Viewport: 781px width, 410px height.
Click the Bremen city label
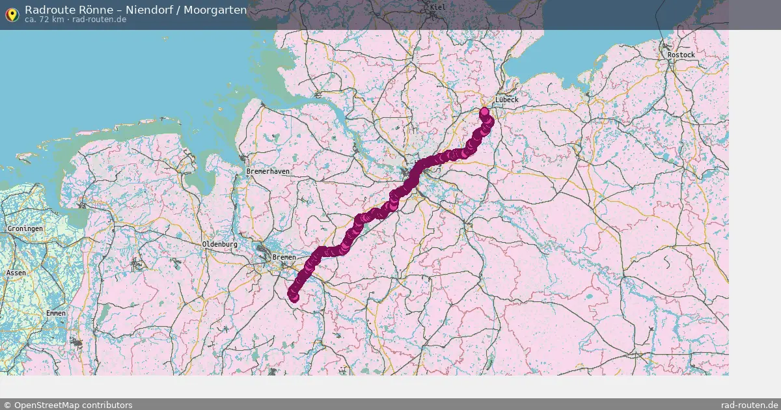(x=284, y=258)
